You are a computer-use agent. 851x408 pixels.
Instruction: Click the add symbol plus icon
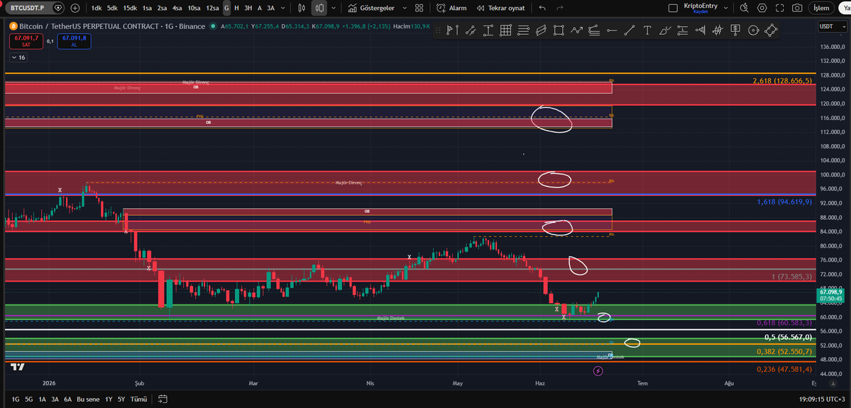click(x=75, y=8)
